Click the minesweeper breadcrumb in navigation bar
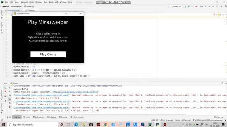Viewport: 227px width, 127px height. coord(16,6)
